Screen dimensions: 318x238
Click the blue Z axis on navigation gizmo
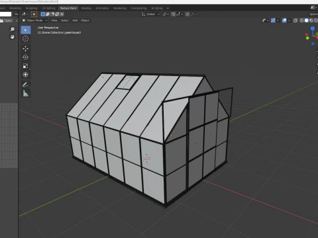(x=313, y=28)
